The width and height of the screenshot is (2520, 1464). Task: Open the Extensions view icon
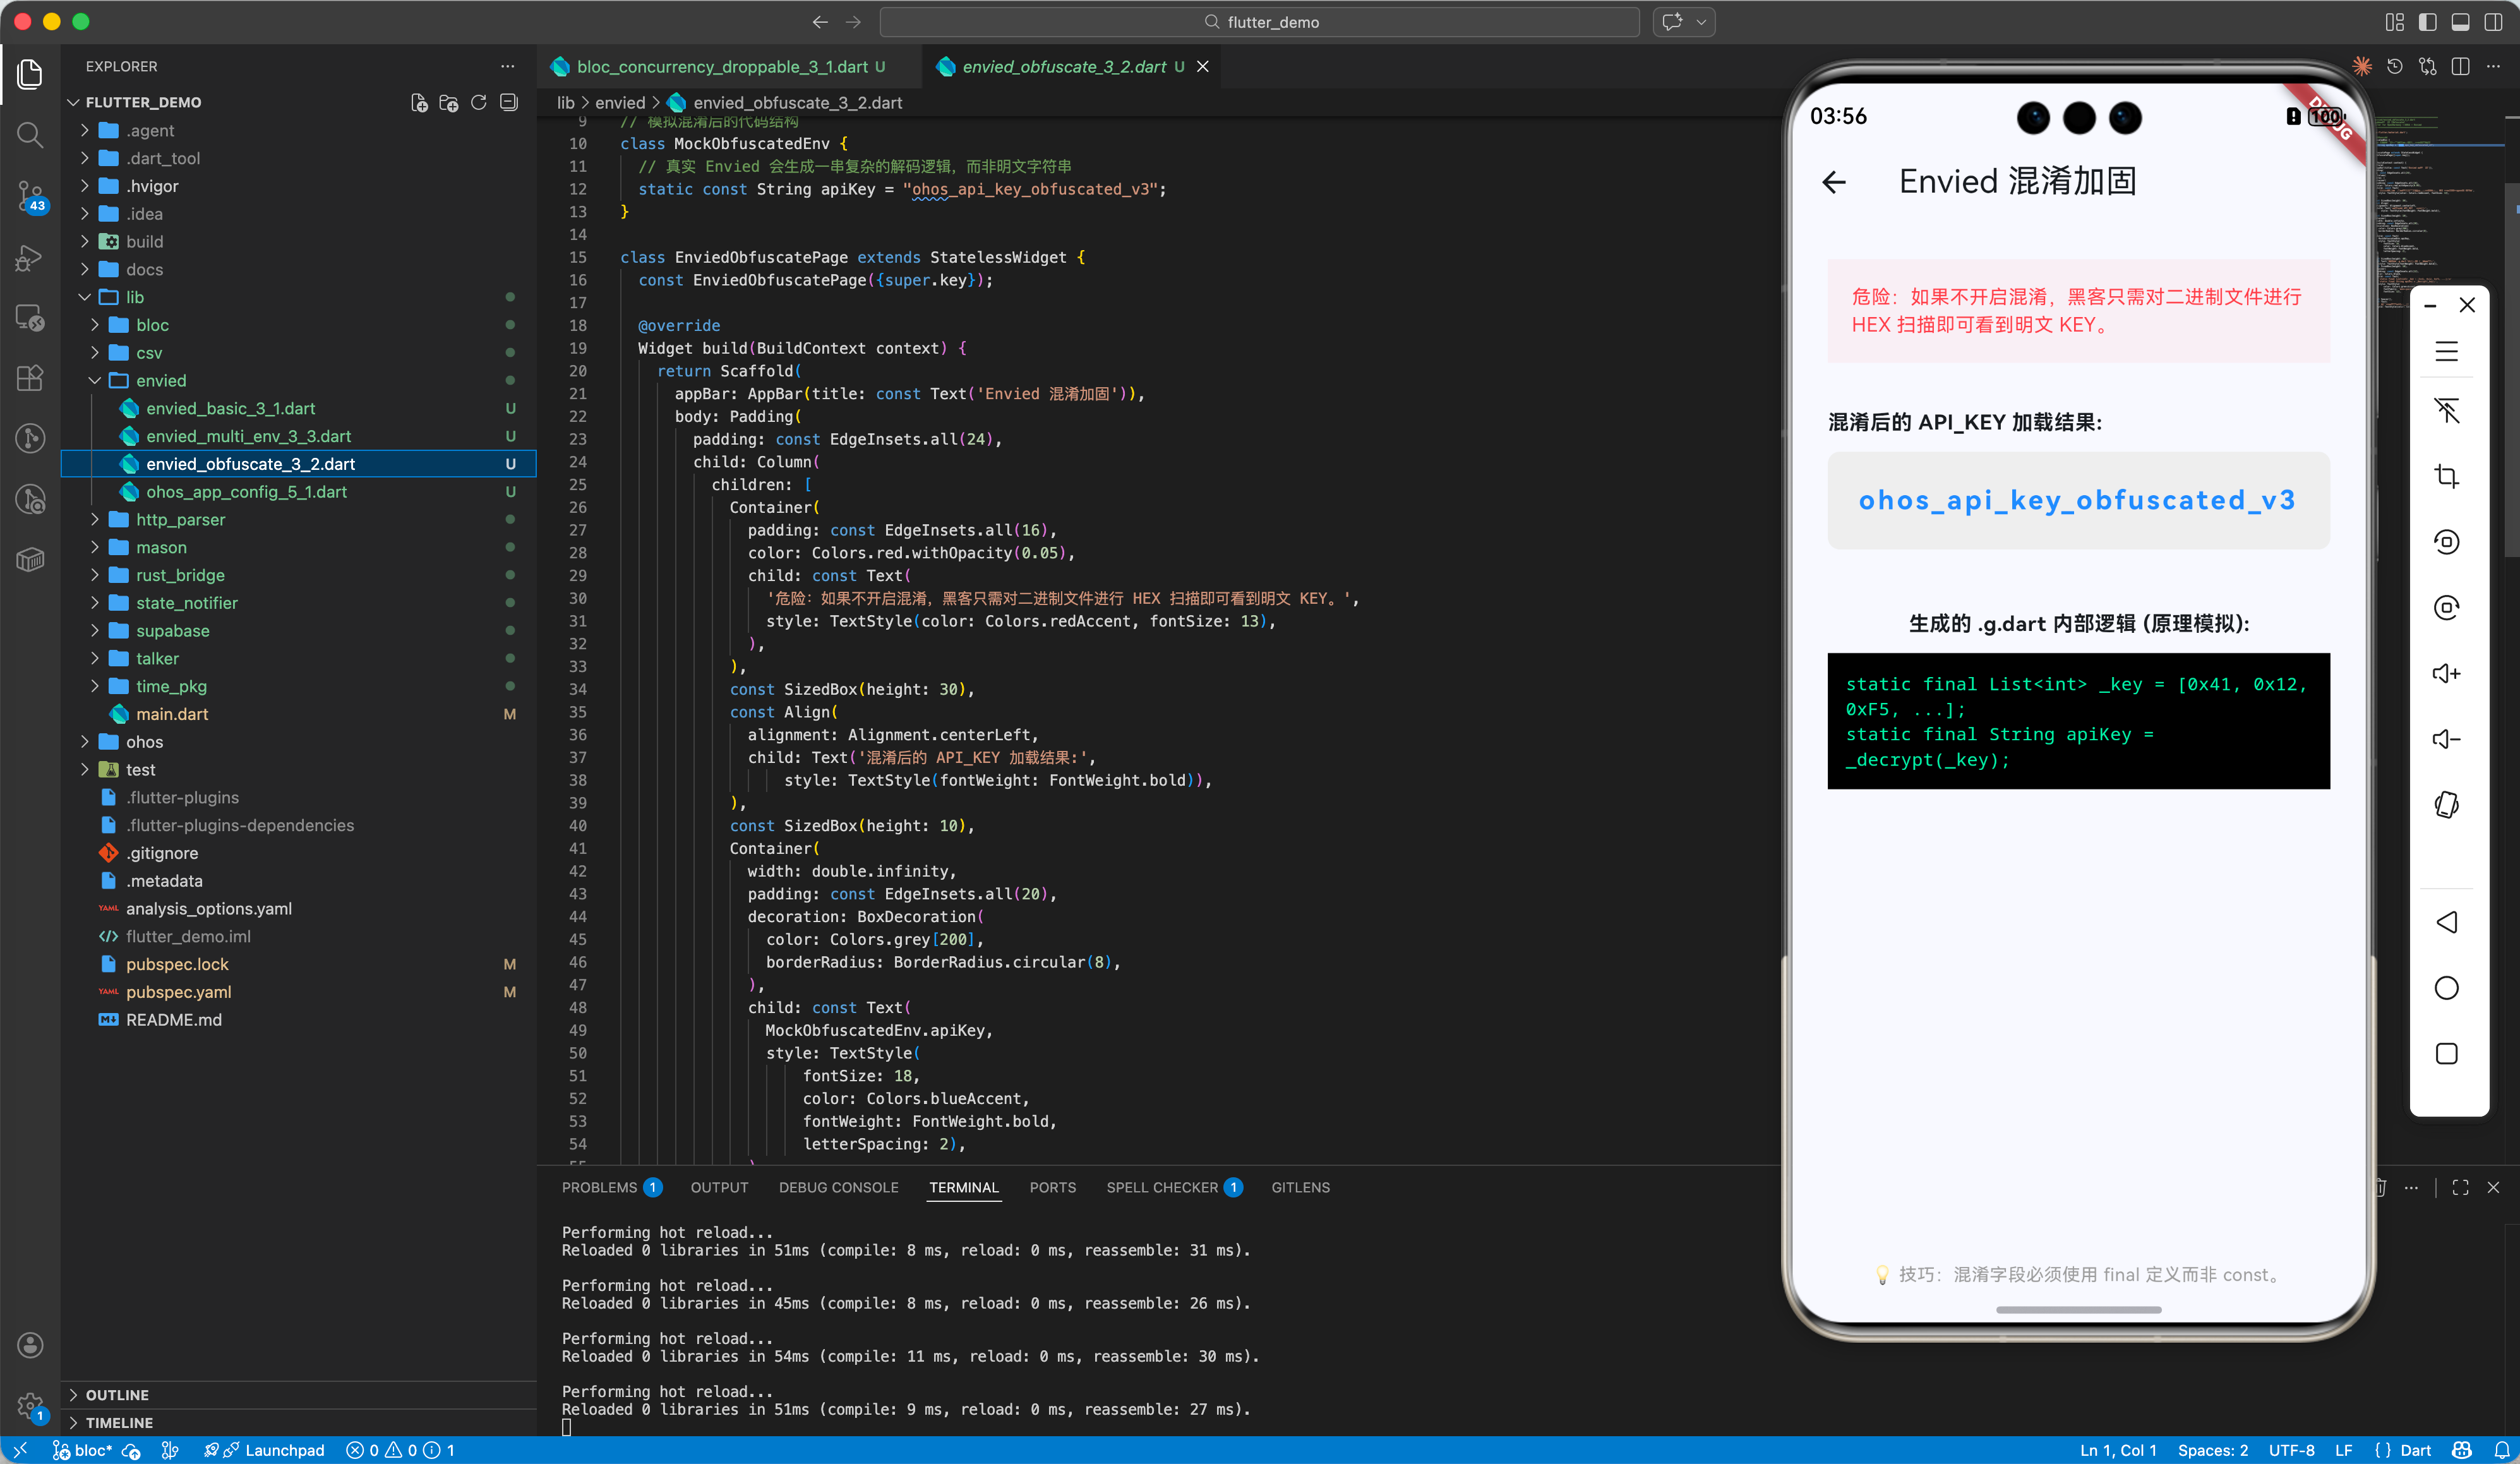(30, 377)
